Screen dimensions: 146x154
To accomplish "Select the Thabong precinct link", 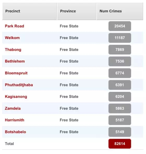I will pos(13,50).
